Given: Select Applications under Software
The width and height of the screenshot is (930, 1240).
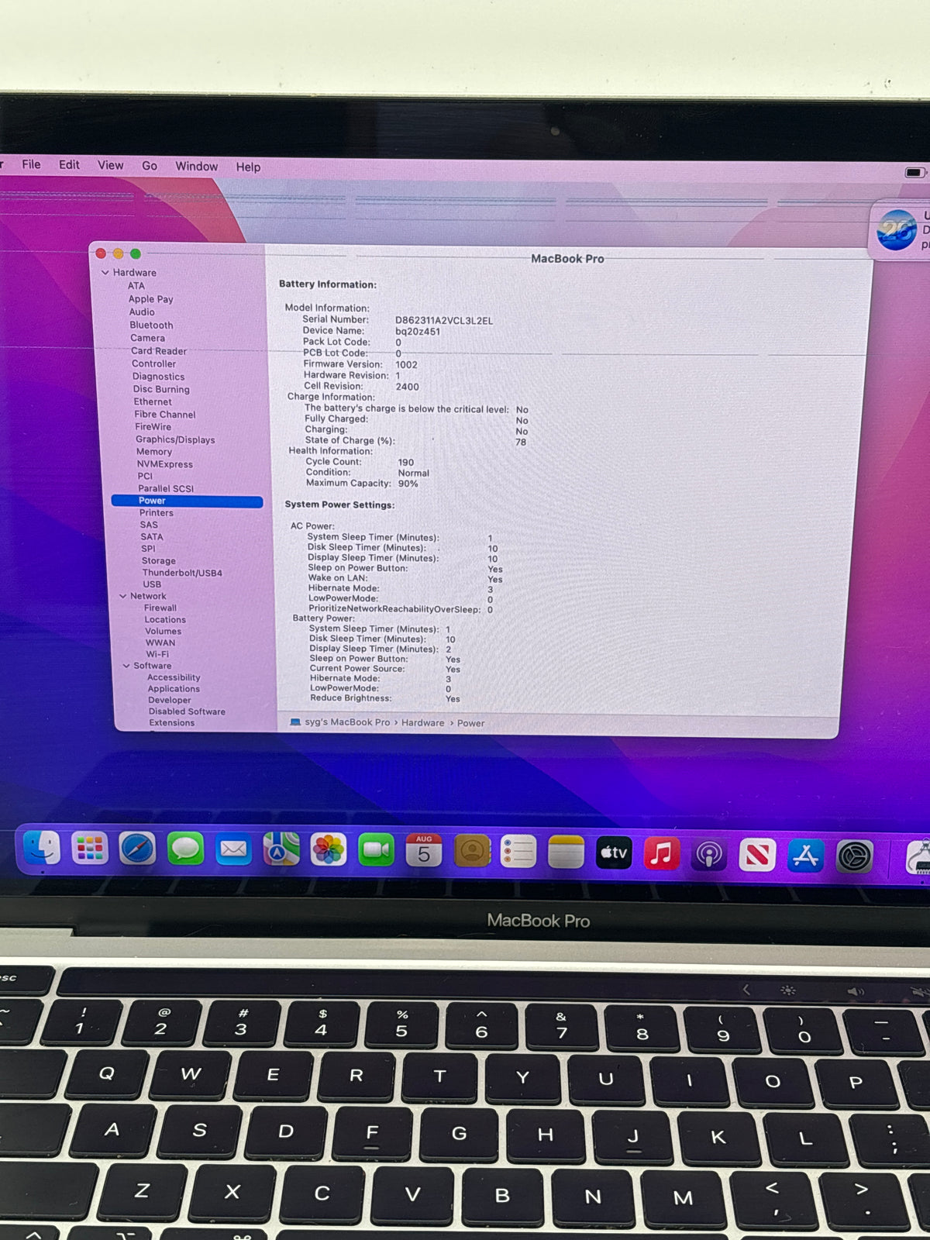Looking at the screenshot, I should (174, 688).
